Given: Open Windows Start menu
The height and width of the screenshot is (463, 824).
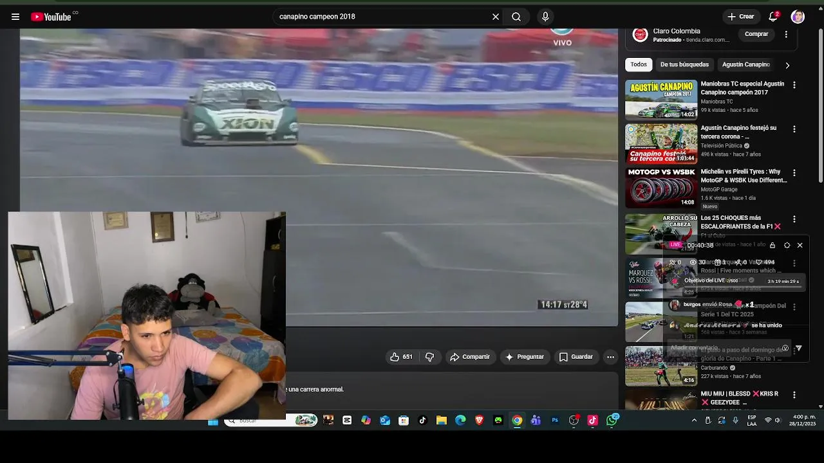Looking at the screenshot, I should pos(213,421).
